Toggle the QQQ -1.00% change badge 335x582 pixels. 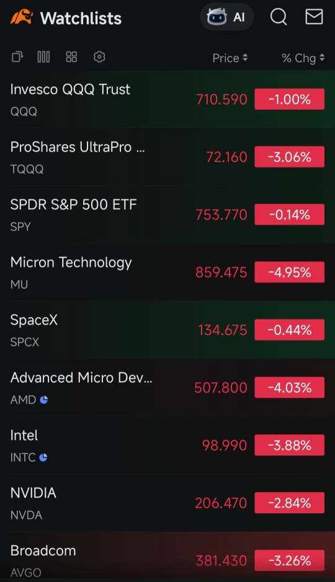coord(289,99)
